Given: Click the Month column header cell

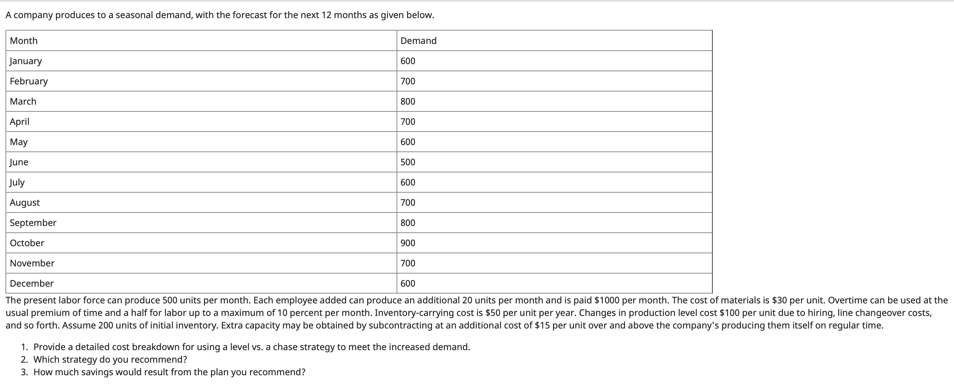Looking at the screenshot, I should click(201, 40).
